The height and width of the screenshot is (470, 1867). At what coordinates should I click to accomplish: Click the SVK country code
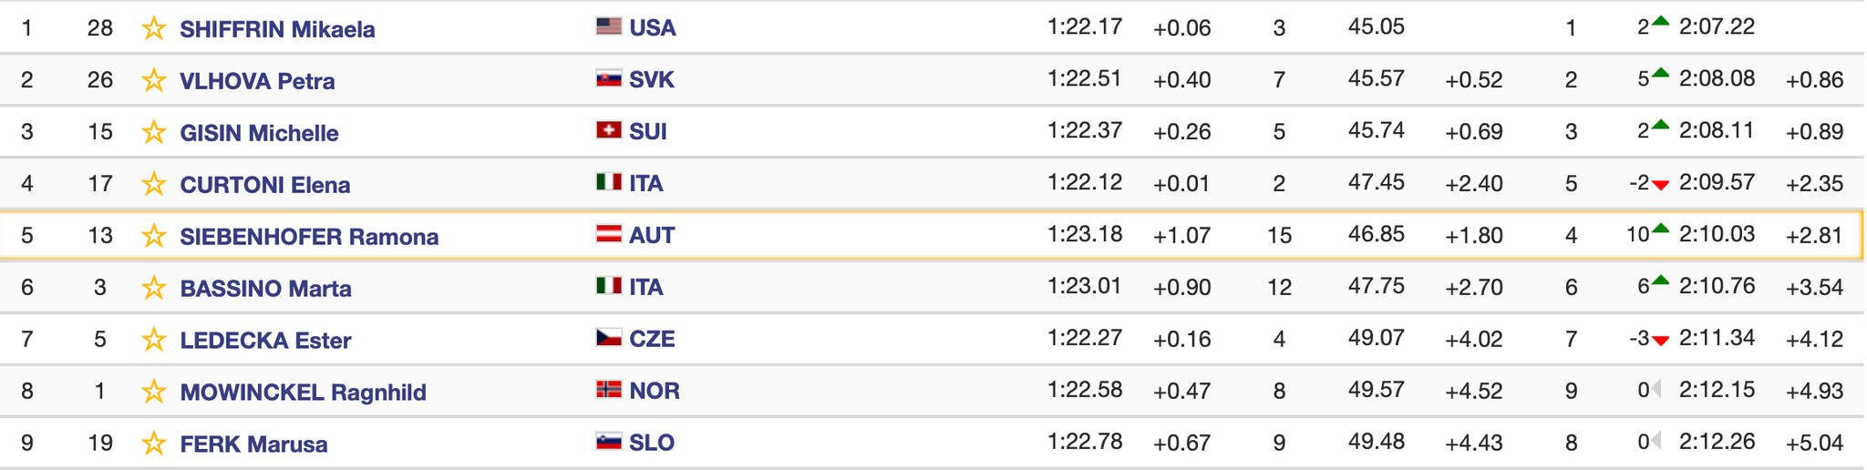[652, 80]
